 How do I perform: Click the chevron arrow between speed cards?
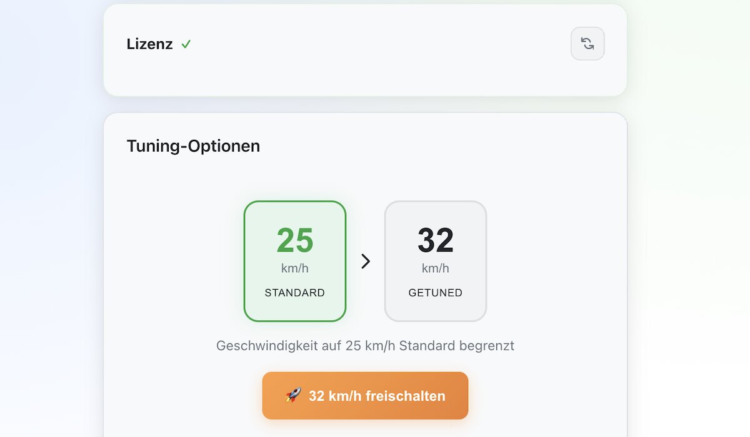(x=366, y=262)
